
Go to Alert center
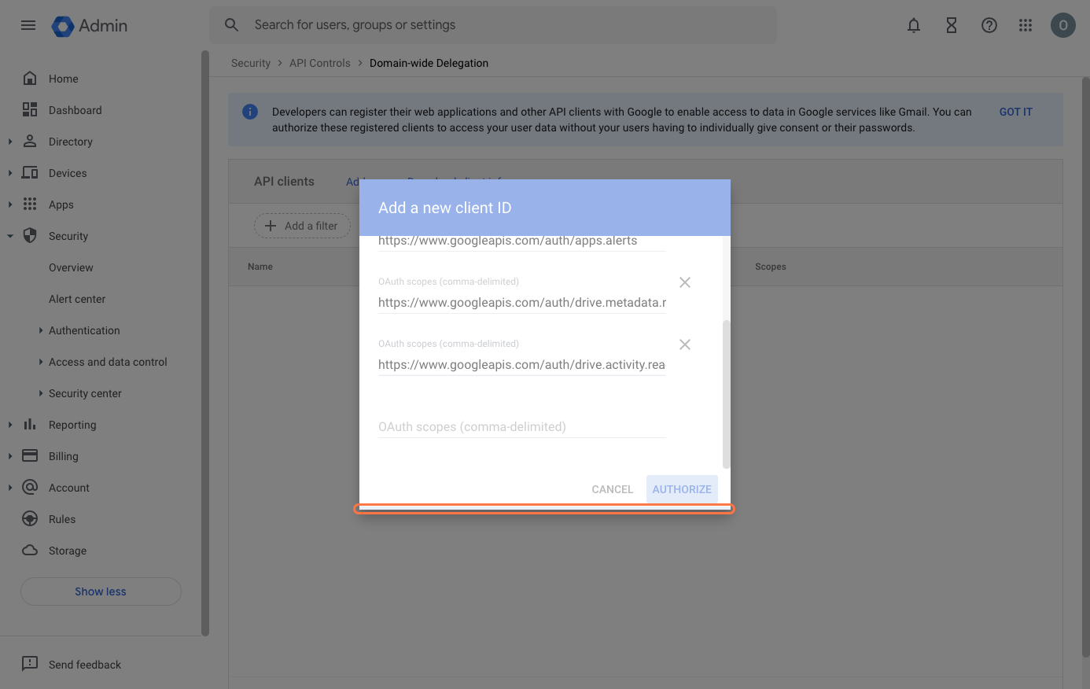click(77, 299)
